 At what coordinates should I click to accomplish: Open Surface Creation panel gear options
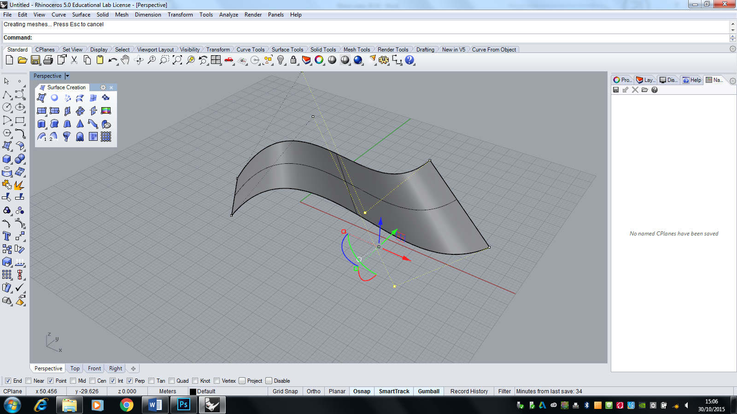coord(103,87)
